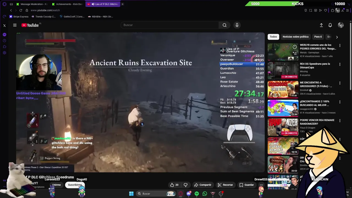Open options menu for WERLYB video

pos(340,45)
